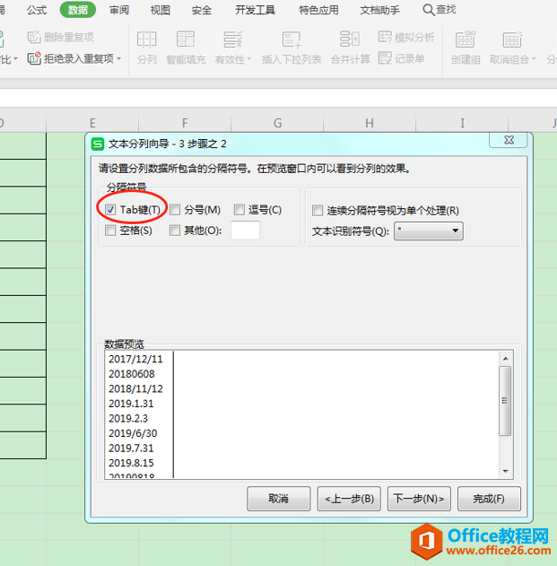The width and height of the screenshot is (557, 566).
Task: Click the 取消 (Cancel) button
Action: pyautogui.click(x=278, y=499)
